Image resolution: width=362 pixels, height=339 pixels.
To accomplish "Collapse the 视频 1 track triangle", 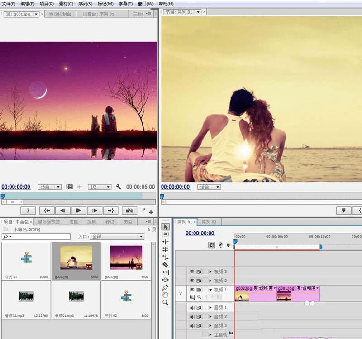I will pos(210,290).
